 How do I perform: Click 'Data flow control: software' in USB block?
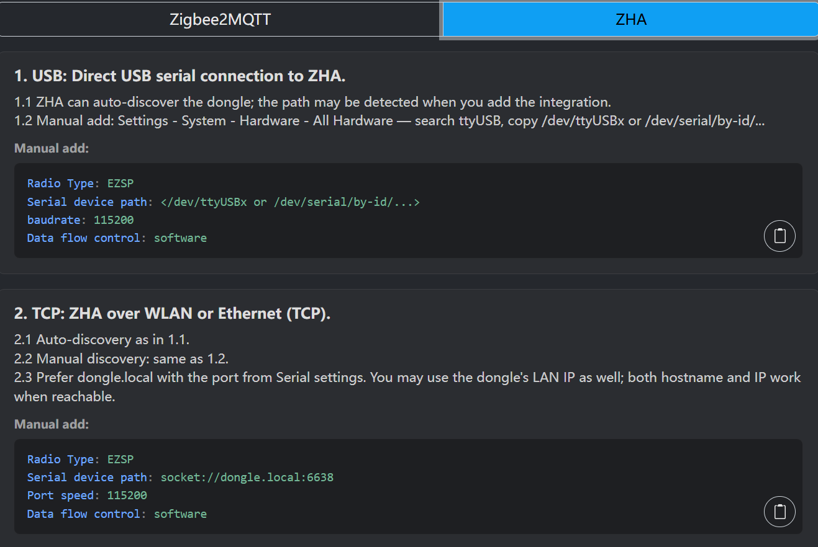click(x=117, y=238)
